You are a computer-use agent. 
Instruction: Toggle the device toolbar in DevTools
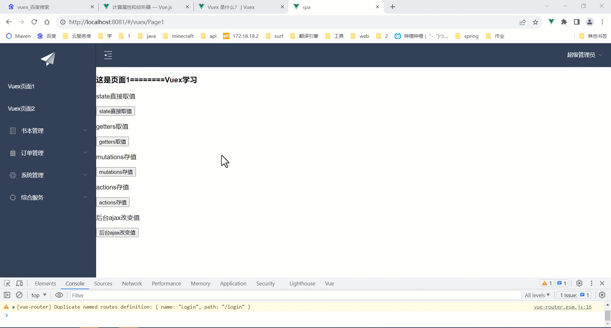tap(19, 283)
